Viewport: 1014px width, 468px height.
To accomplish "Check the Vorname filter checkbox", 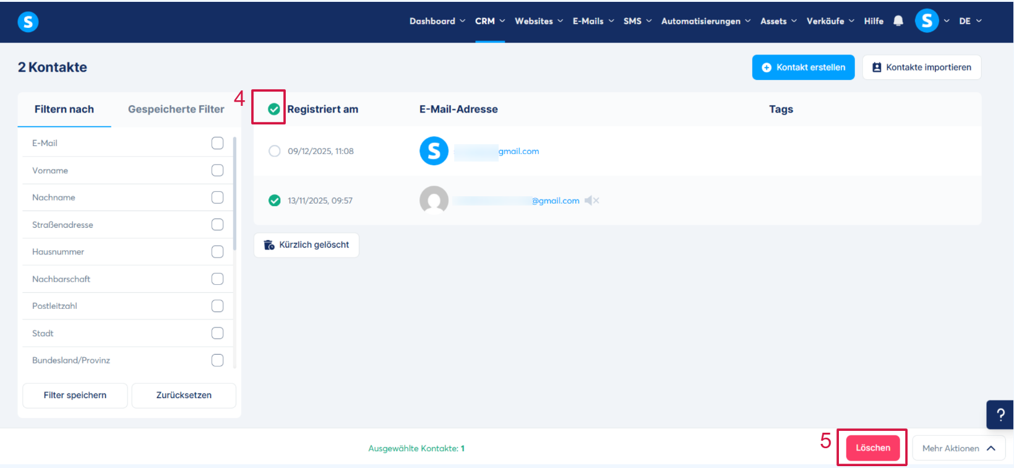I will pos(217,170).
